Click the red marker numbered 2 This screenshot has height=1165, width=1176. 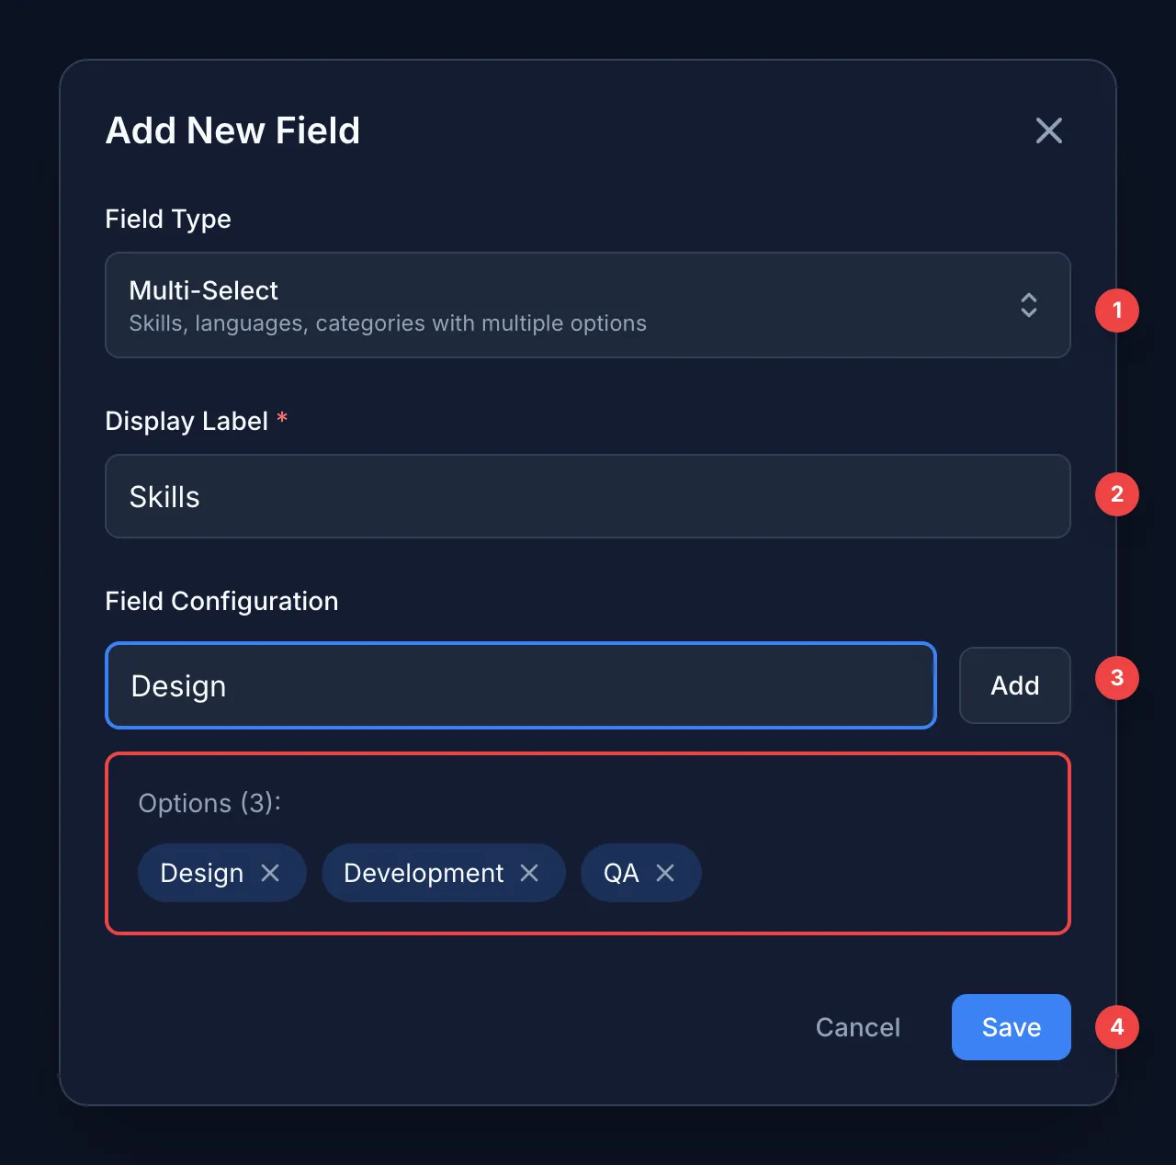tap(1116, 494)
